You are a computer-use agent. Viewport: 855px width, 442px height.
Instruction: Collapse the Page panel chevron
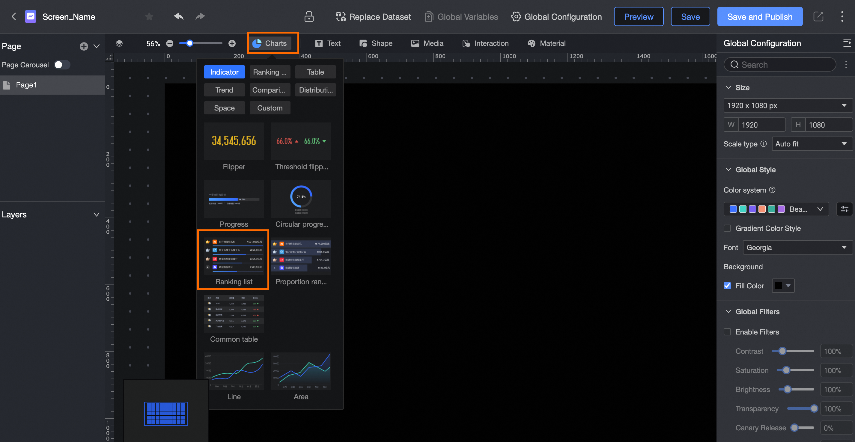pos(96,46)
